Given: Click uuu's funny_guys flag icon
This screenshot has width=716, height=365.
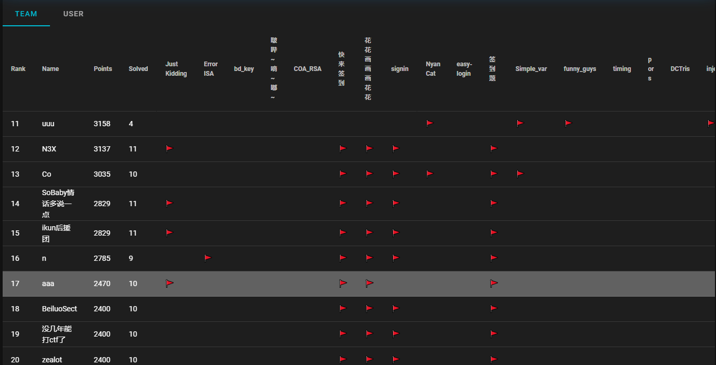Looking at the screenshot, I should pos(568,123).
